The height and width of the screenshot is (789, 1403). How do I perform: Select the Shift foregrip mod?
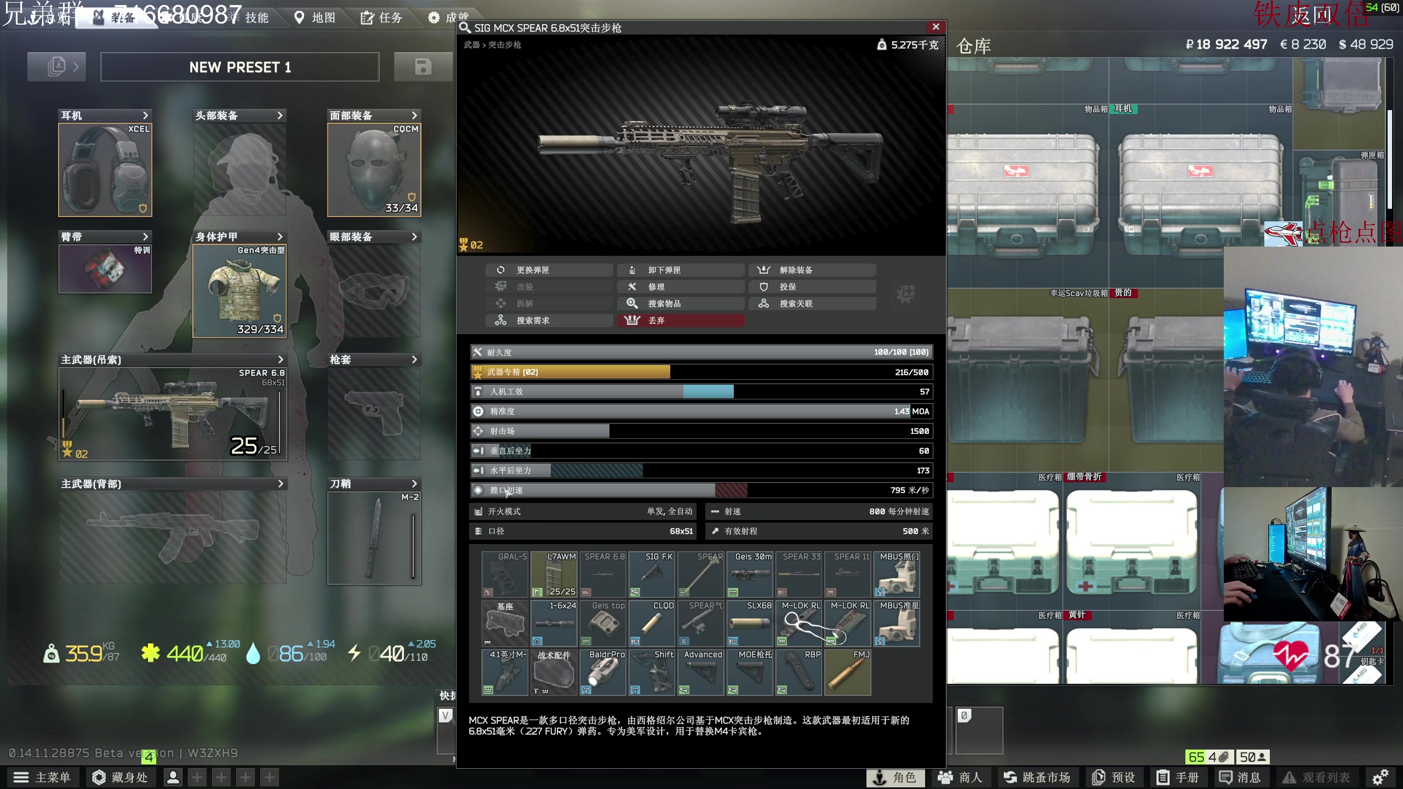[x=652, y=672]
